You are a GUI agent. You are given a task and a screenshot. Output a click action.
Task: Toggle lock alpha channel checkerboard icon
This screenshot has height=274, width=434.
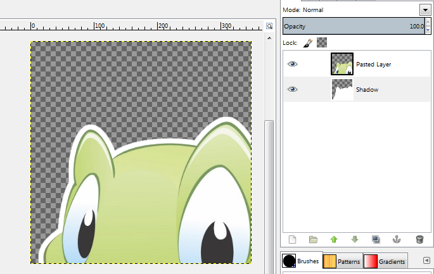point(322,42)
